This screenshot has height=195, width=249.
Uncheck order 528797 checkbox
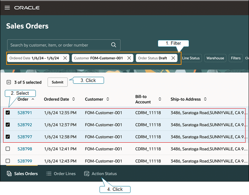[8, 137]
